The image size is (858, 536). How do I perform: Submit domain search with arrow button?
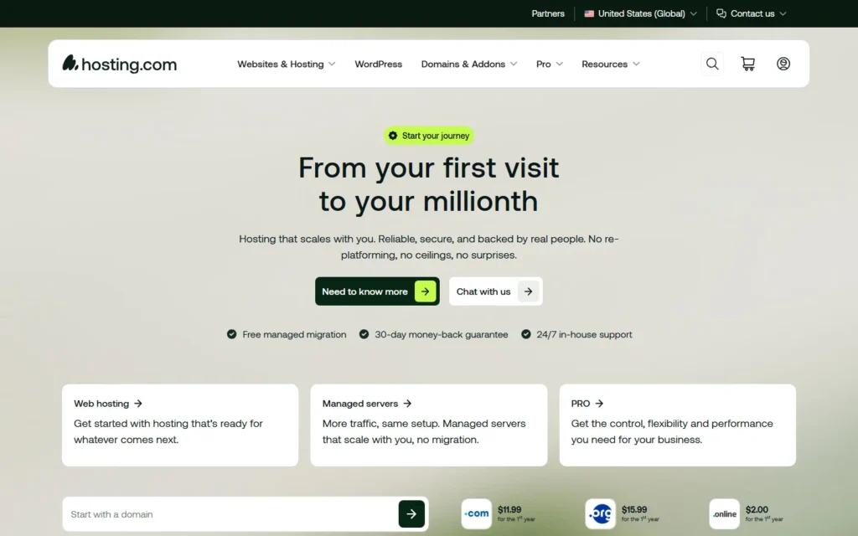[x=411, y=514]
